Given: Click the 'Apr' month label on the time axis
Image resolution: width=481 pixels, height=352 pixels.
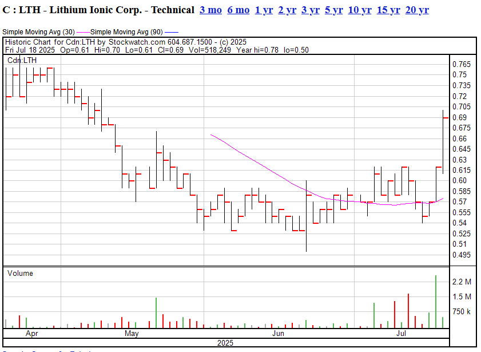Looking at the screenshot, I should (32, 333).
